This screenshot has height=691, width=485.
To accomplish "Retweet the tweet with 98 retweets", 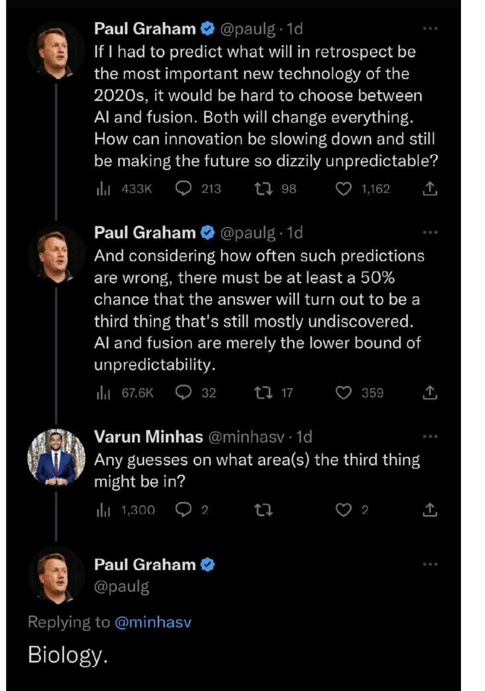I will pyautogui.click(x=263, y=189).
